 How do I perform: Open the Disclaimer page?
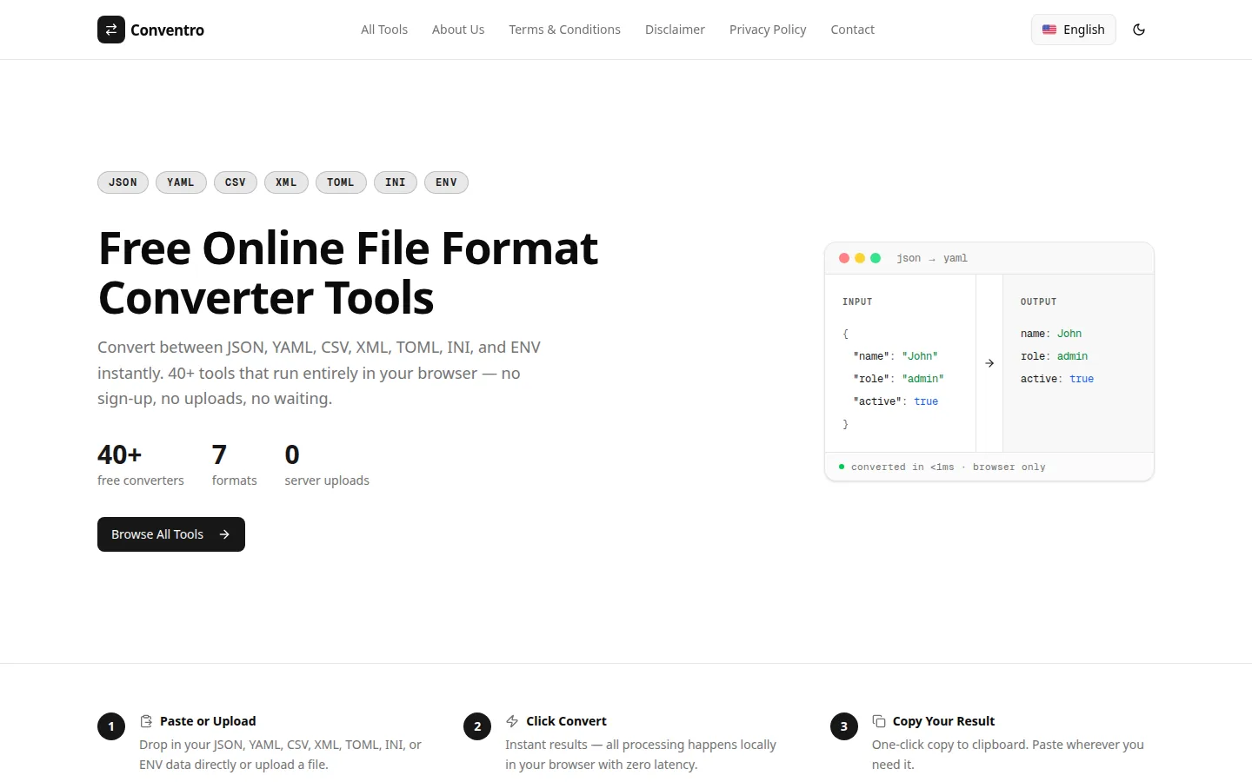click(675, 30)
